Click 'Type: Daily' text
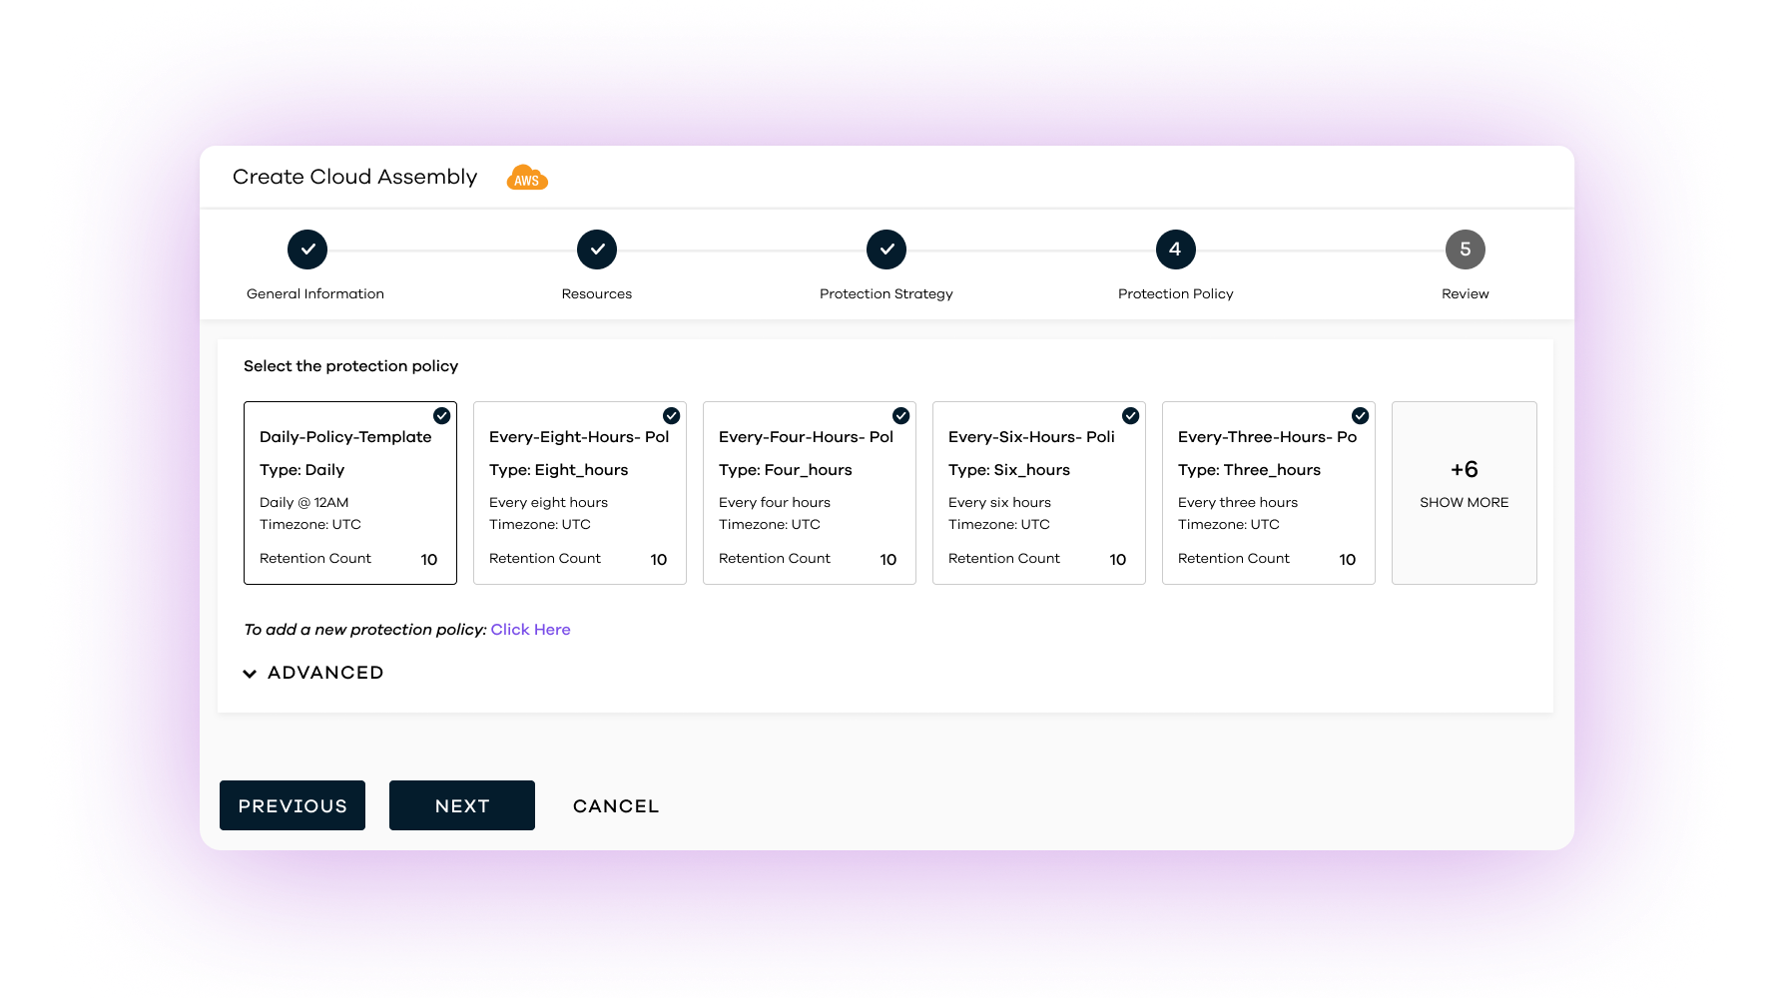Screen dimensions: 1773x998 301,470
